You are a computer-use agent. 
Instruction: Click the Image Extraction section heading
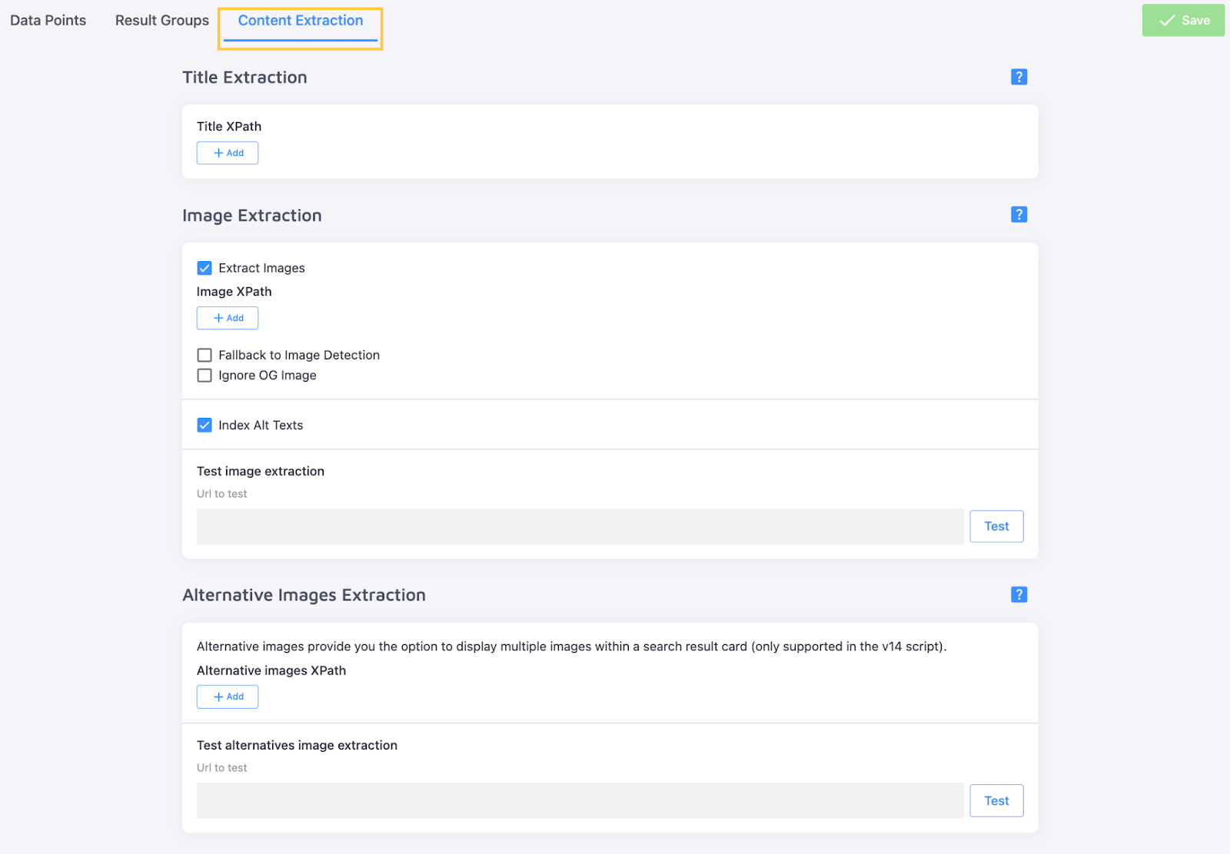[252, 216]
